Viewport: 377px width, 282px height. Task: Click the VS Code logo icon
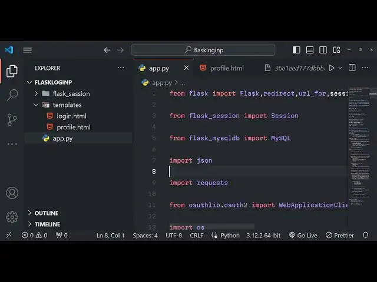click(9, 50)
